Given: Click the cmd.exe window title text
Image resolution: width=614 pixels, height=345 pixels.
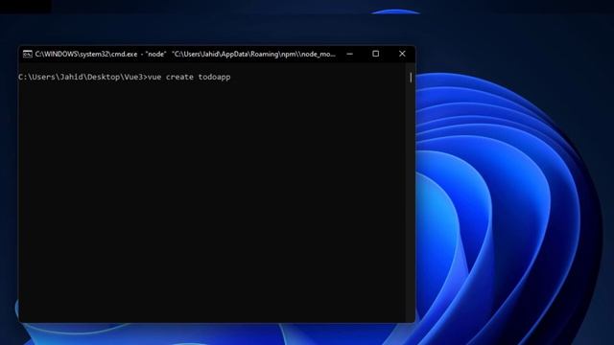Looking at the screenshot, I should (185, 54).
